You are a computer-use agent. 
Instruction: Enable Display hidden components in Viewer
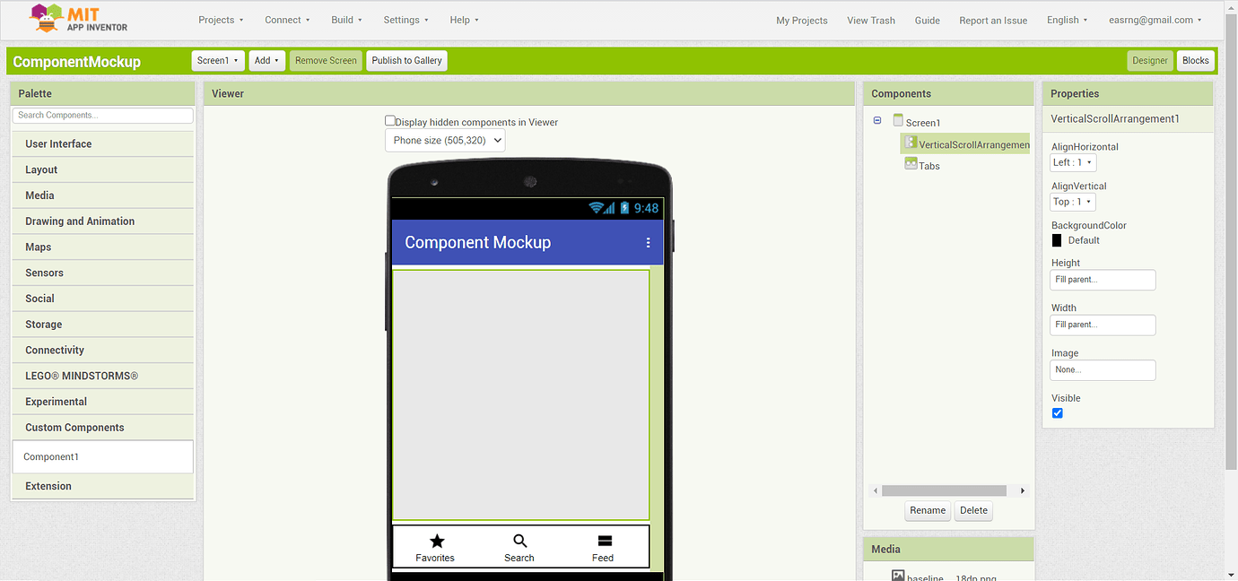point(390,119)
